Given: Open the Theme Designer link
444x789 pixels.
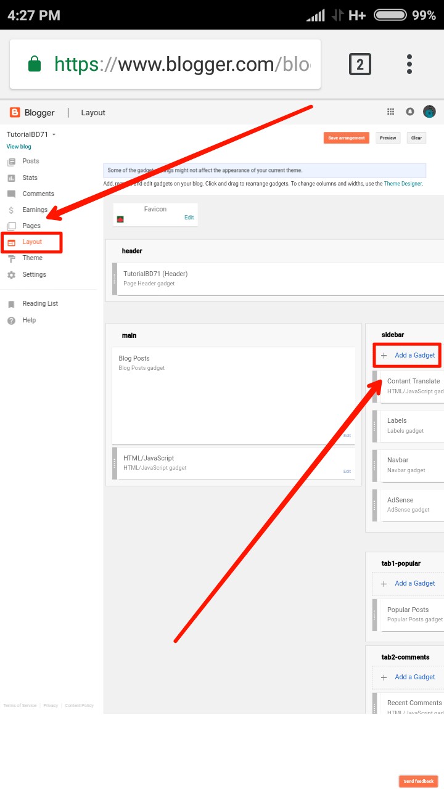Looking at the screenshot, I should tap(403, 184).
